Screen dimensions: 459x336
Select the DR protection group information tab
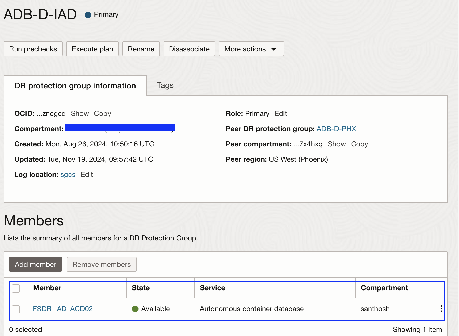[75, 86]
